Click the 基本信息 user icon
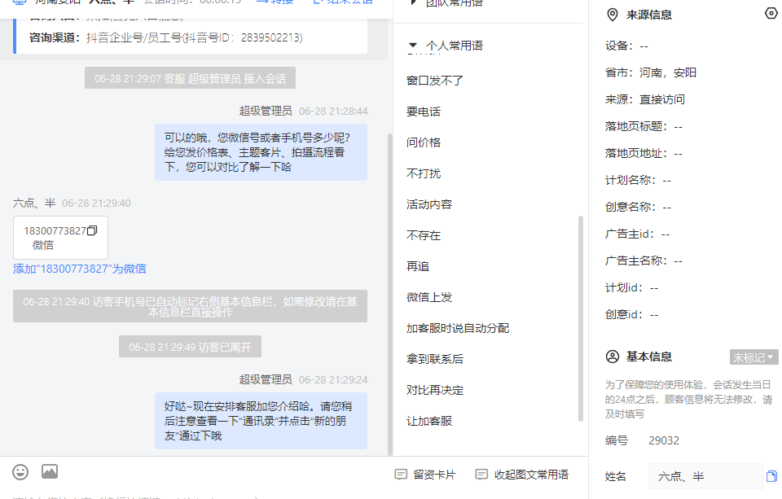Viewport: 782px width, 499px height. [x=612, y=357]
